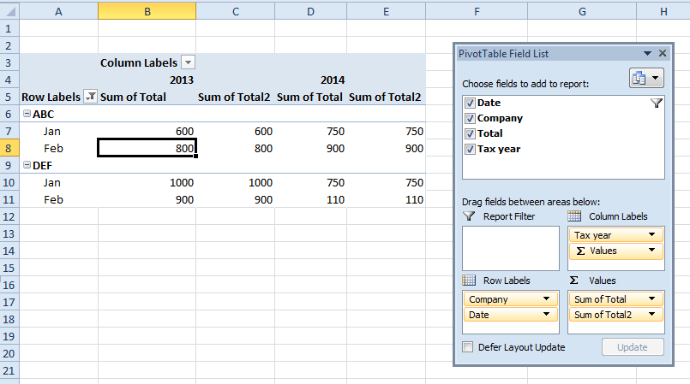Screen dimensions: 690x384
Task: Collapse the ABC company group
Action: tap(27, 114)
